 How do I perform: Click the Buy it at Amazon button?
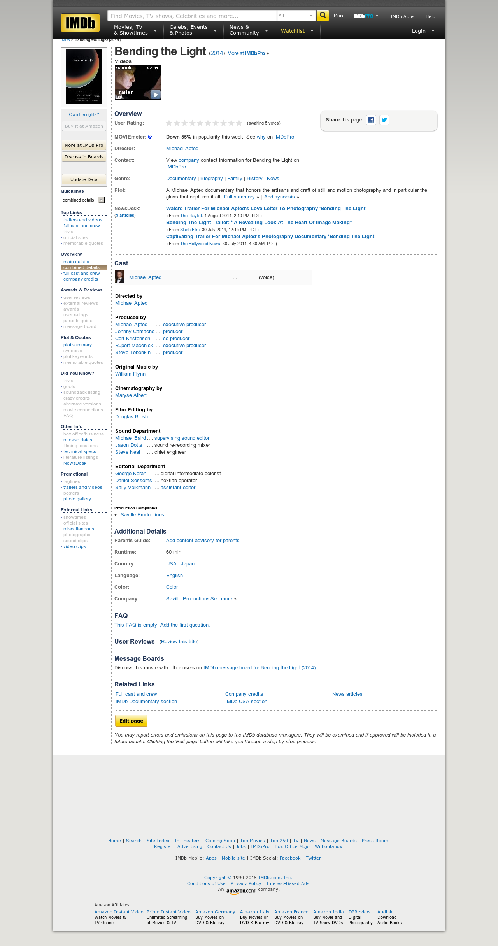click(84, 126)
